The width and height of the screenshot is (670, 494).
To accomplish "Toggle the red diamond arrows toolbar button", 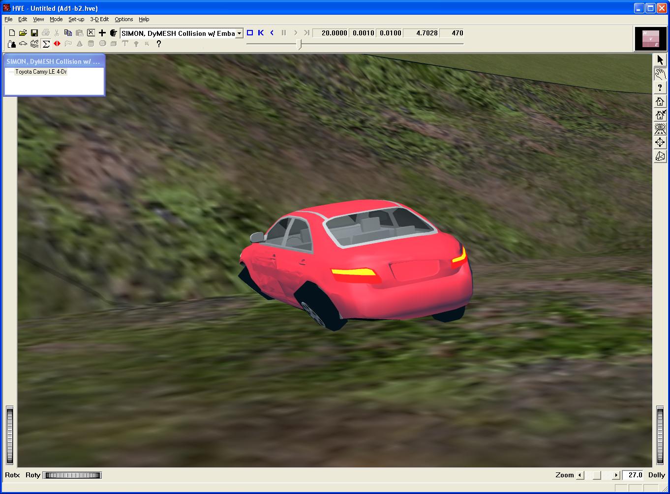I will coord(57,44).
